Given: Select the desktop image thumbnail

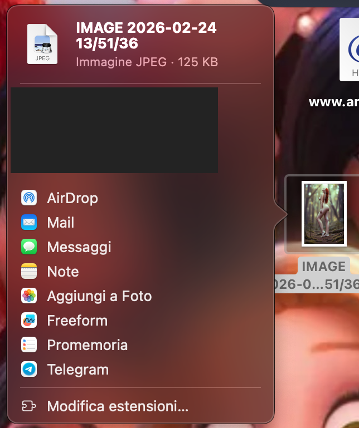Looking at the screenshot, I should click(324, 214).
